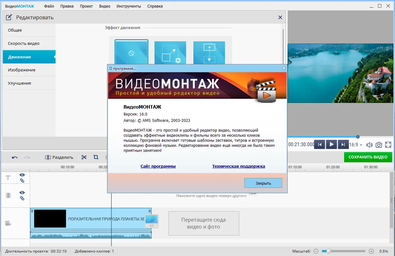The image size is (395, 256).
Task: Click the 2.0 transition icon after clip
Action: (152, 221)
